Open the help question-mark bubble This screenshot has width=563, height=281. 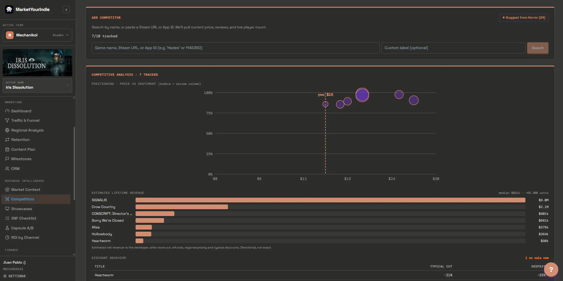[x=551, y=269]
